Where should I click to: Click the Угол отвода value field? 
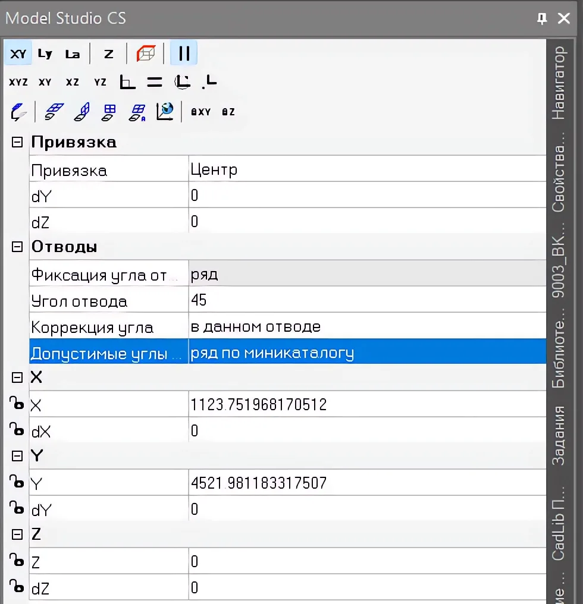(366, 300)
